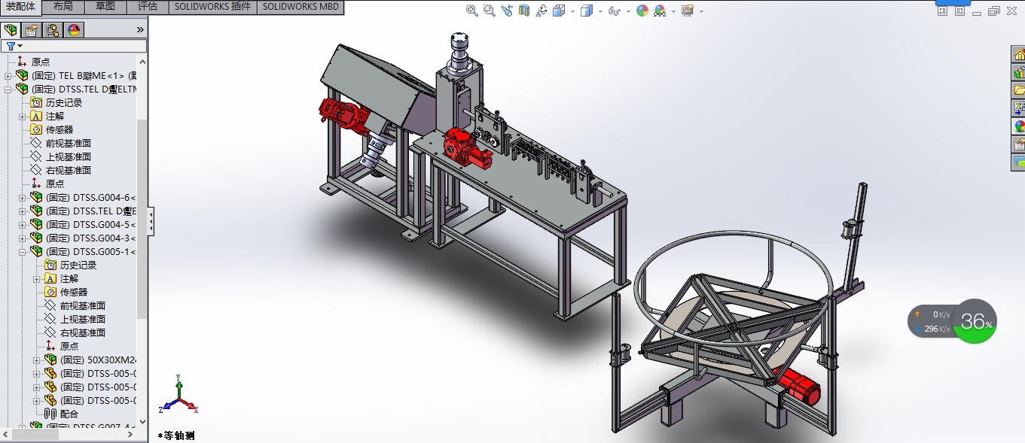
Task: Open the Apply Scene dropdown arrow
Action: 673,11
